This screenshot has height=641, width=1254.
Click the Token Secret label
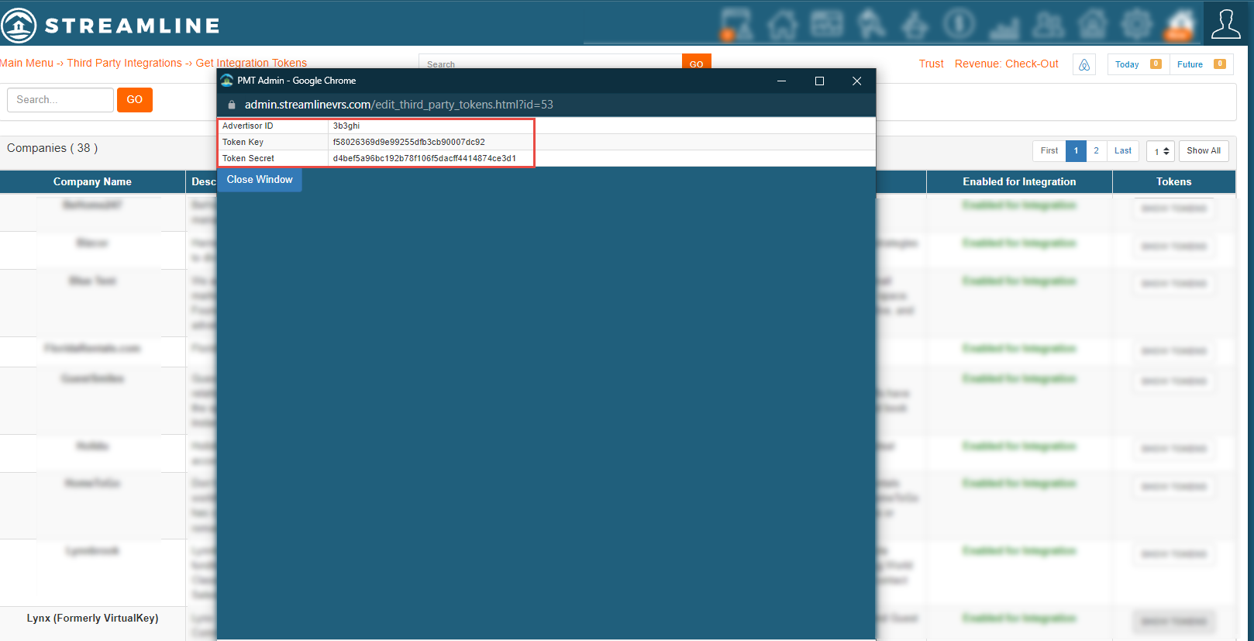click(x=248, y=159)
